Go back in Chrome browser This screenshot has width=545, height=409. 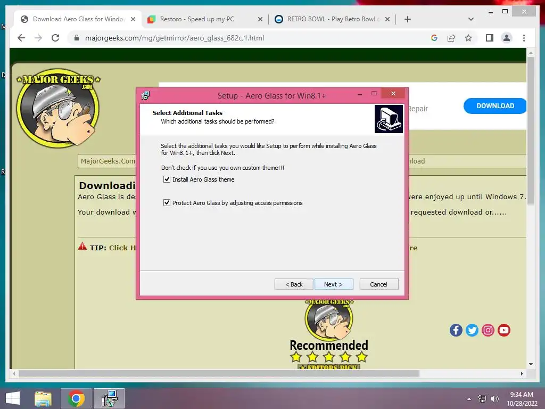click(21, 38)
